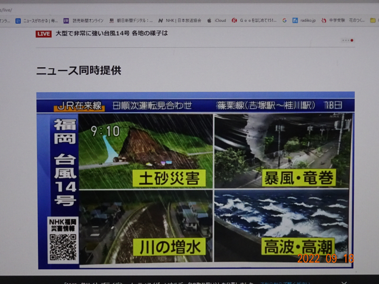Image resolution: width=379 pixels, height=284 pixels.
Task: Select the red dot in the headline pager
Action: point(352,40)
